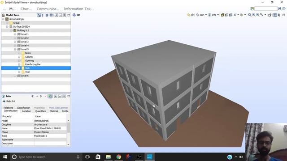
Task: Collapse the Level 5 tree node
Action: click(x=15, y=49)
